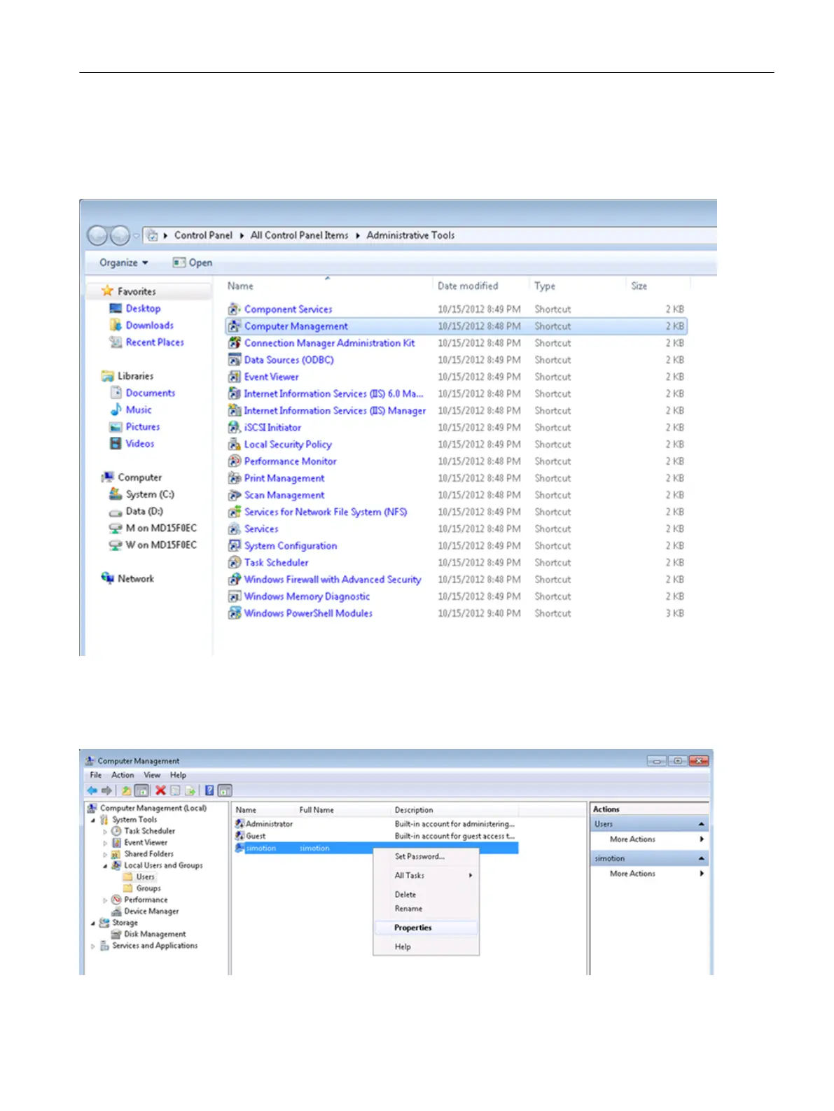Click the Explorer window's round Forward button
This screenshot has width=834, height=1111.
coord(120,235)
